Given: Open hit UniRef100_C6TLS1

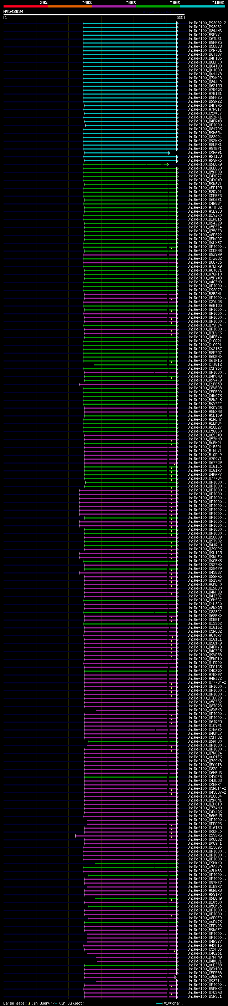Looking at the screenshot, I should coord(204,39).
